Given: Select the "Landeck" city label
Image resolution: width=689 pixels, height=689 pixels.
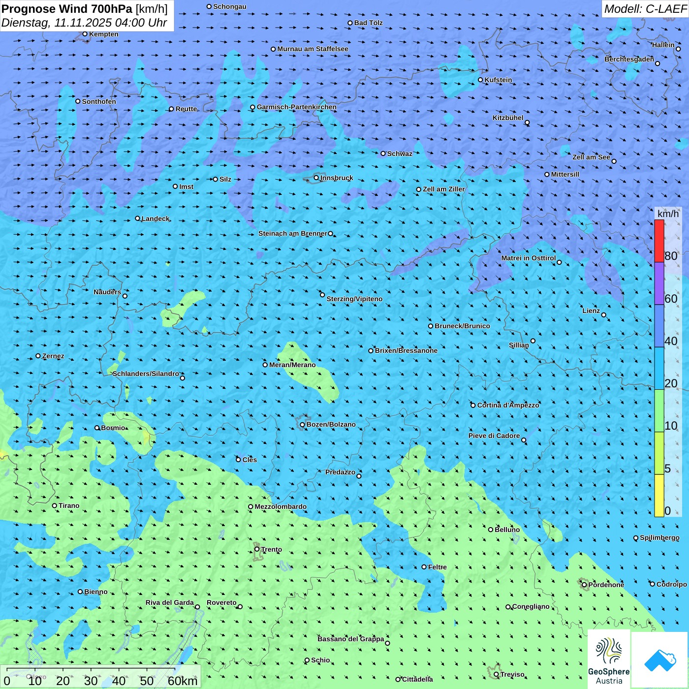Looking at the screenshot, I should coord(156,219).
